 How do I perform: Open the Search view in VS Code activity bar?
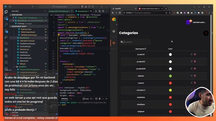(x=6, y=25)
